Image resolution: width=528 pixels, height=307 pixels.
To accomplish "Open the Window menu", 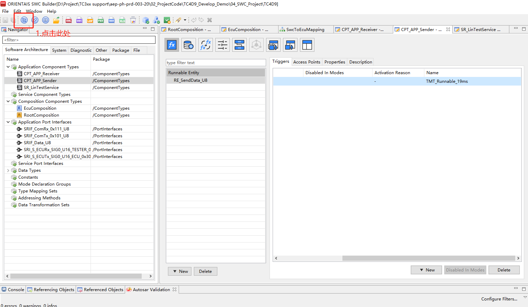I will [34, 11].
